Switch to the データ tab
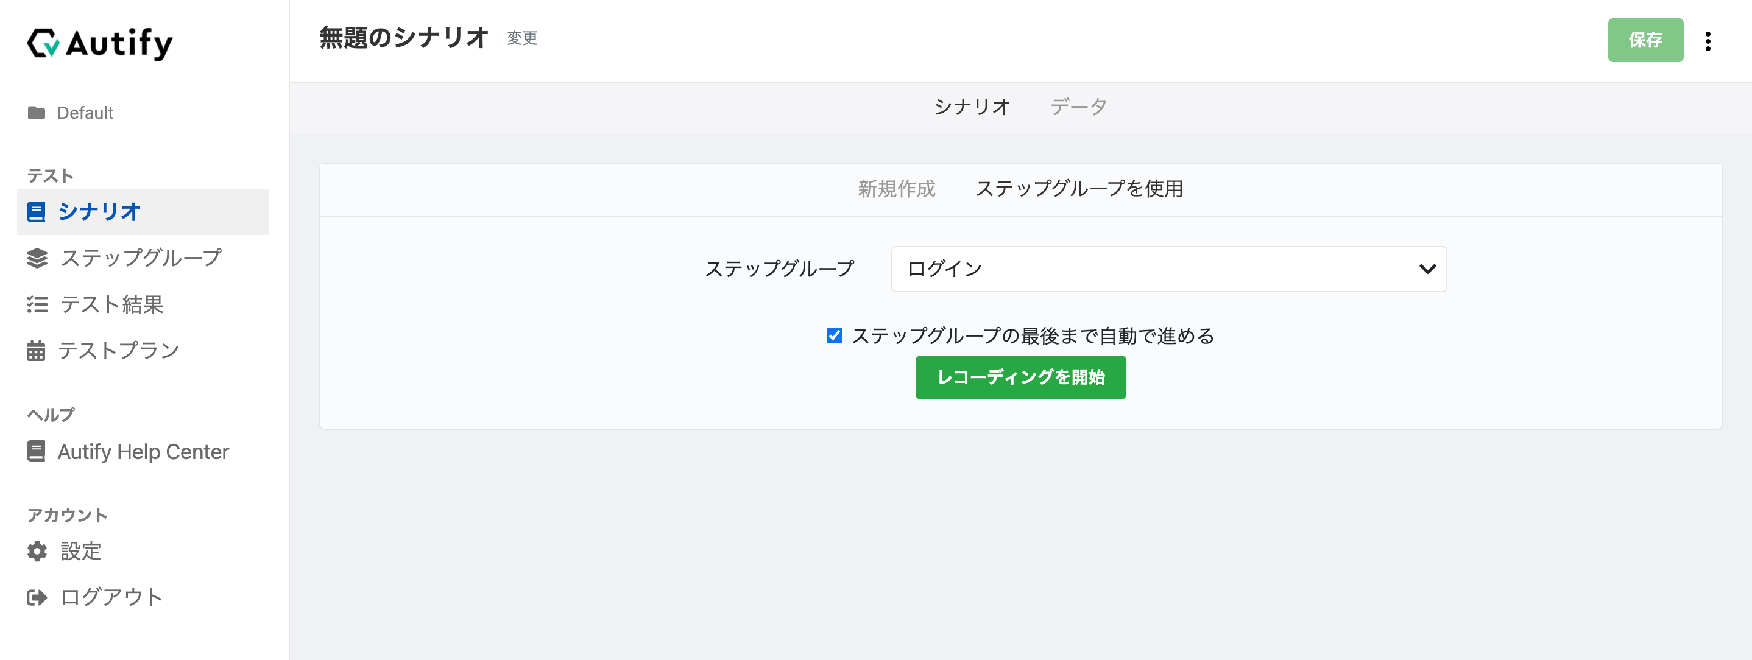1752x660 pixels. (1078, 107)
